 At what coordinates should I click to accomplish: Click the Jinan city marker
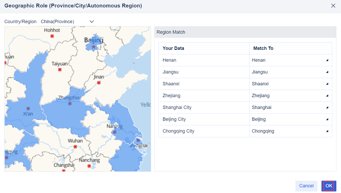pyautogui.click(x=99, y=83)
